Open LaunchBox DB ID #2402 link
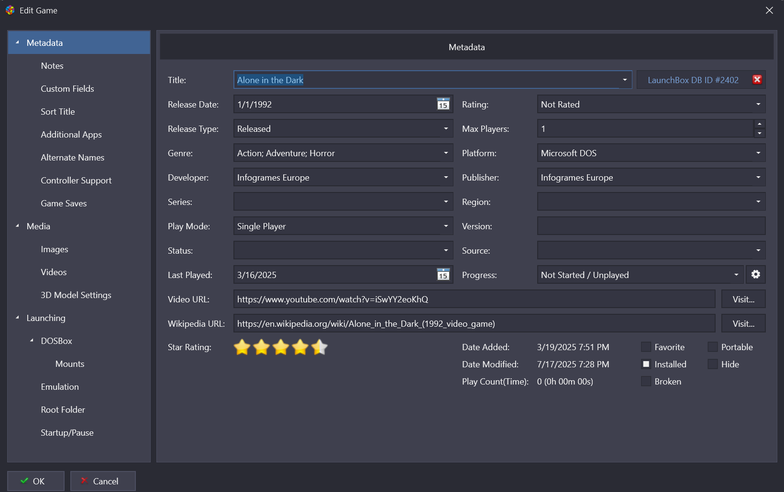 coord(693,80)
